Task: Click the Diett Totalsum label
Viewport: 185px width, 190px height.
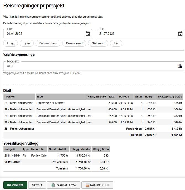Action: tap(136, 135)
